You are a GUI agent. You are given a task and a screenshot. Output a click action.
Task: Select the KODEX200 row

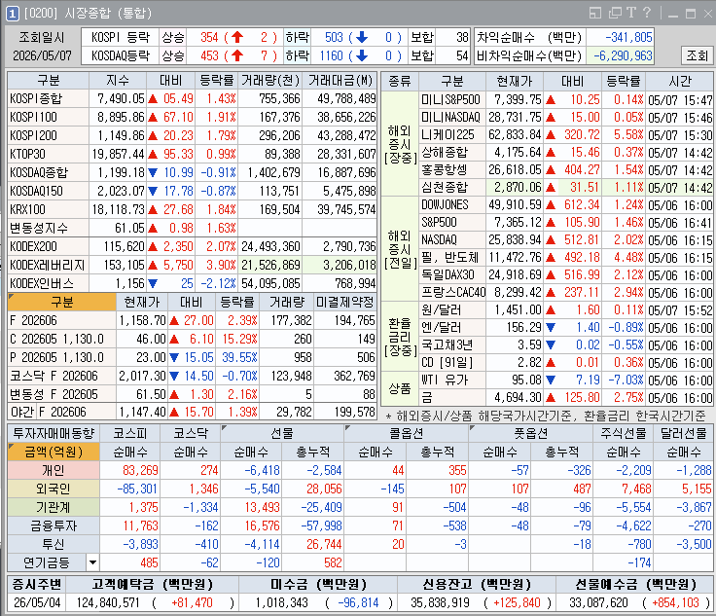(x=193, y=246)
